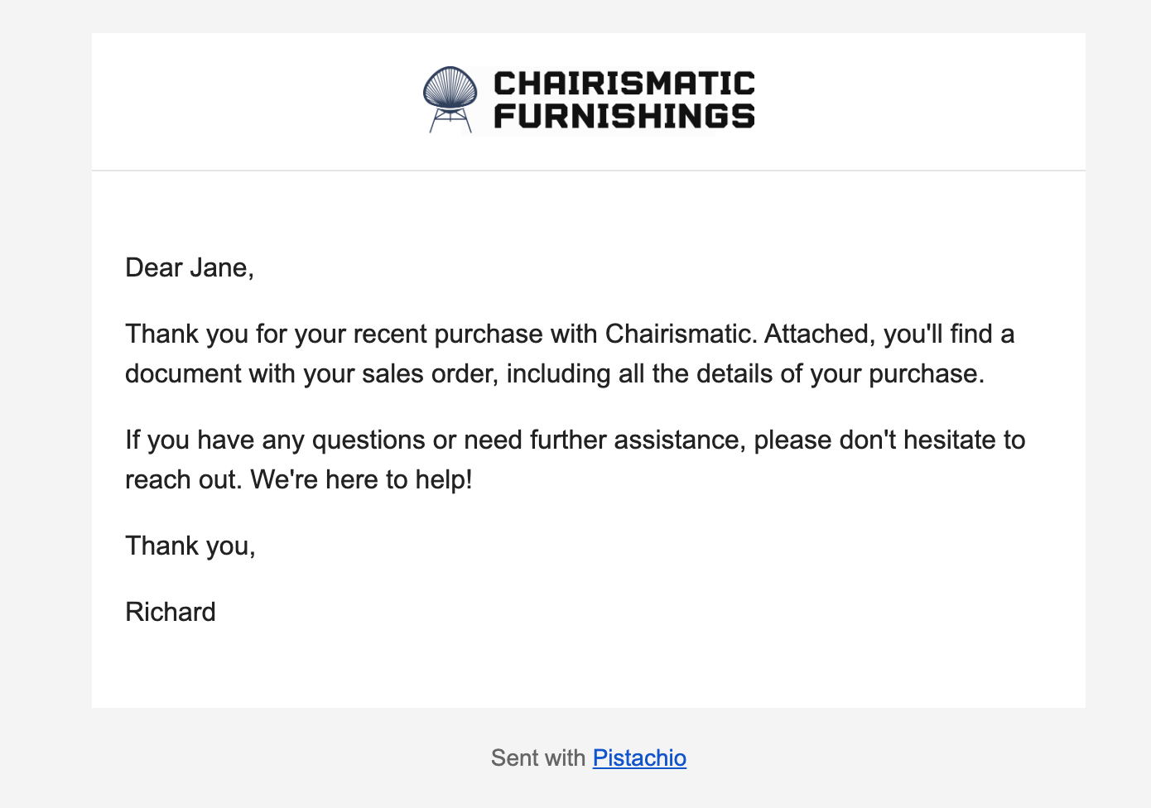Viewport: 1151px width, 808px height.
Task: Click the chair icon in the logo
Action: [x=450, y=99]
